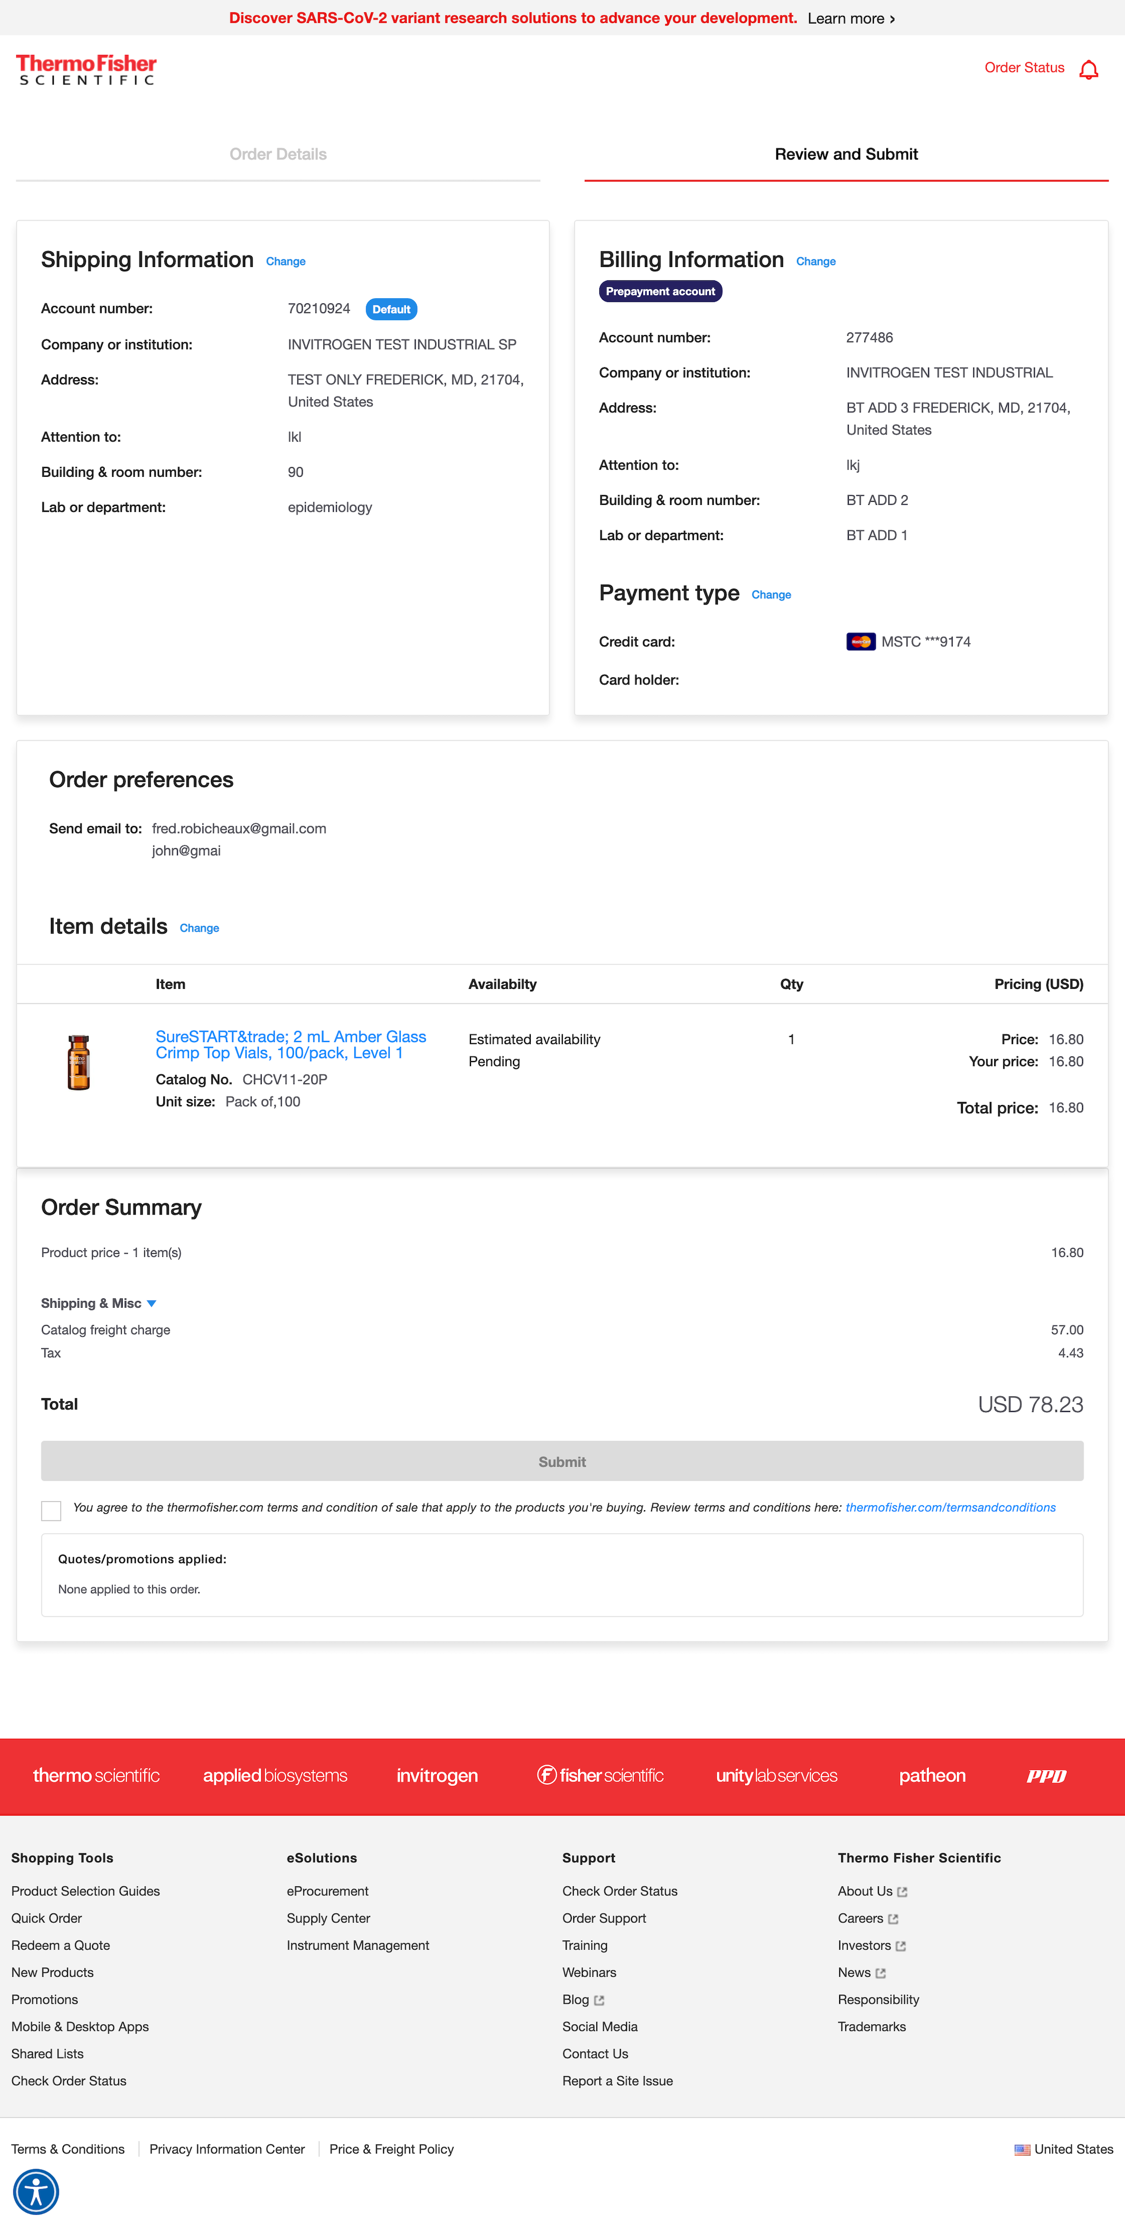Screen dimensions: 1125x2228
Task: Click the PPD brand logo
Action: (1045, 1776)
